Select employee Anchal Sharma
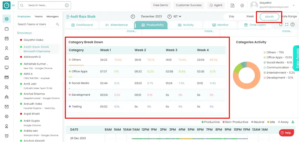 point(34,94)
